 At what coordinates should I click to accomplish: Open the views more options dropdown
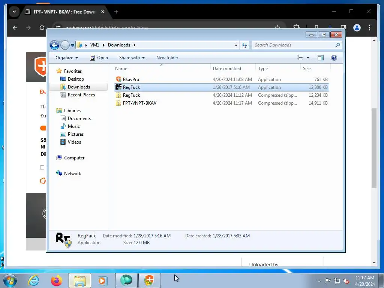pos(308,58)
